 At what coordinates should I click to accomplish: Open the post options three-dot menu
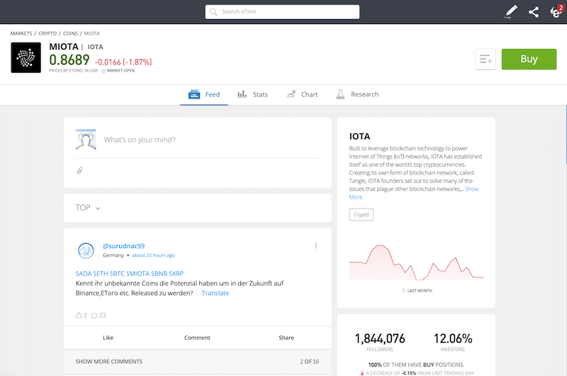tap(316, 245)
